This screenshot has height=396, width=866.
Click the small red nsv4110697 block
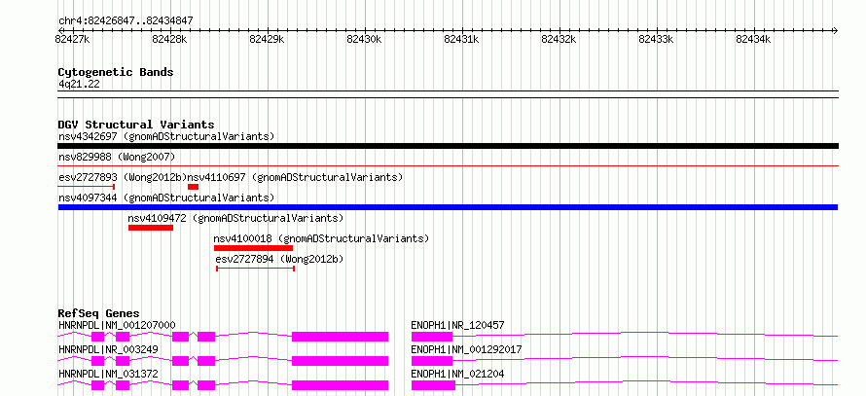[x=193, y=187]
